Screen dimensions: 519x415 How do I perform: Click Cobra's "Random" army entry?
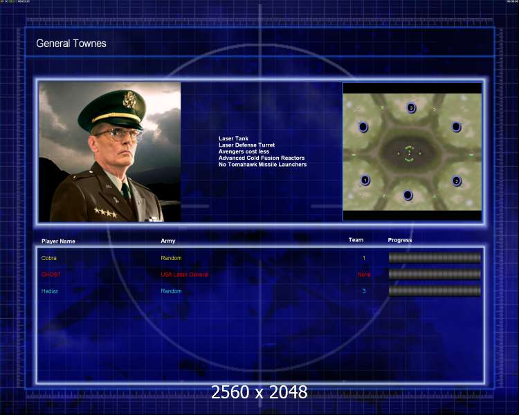[171, 258]
